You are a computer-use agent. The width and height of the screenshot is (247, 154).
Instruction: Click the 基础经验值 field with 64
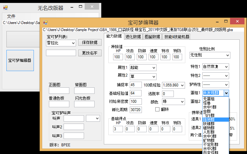[135, 93]
